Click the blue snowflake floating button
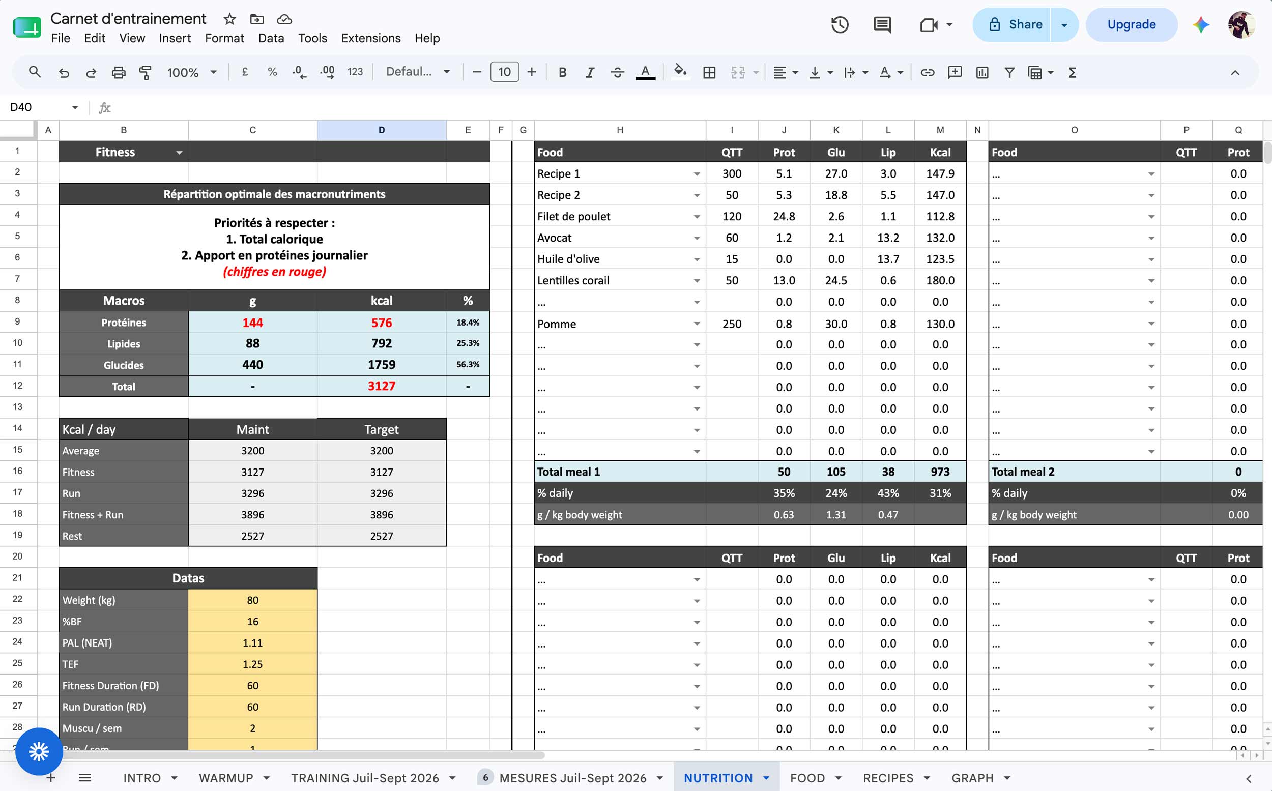 click(x=39, y=752)
